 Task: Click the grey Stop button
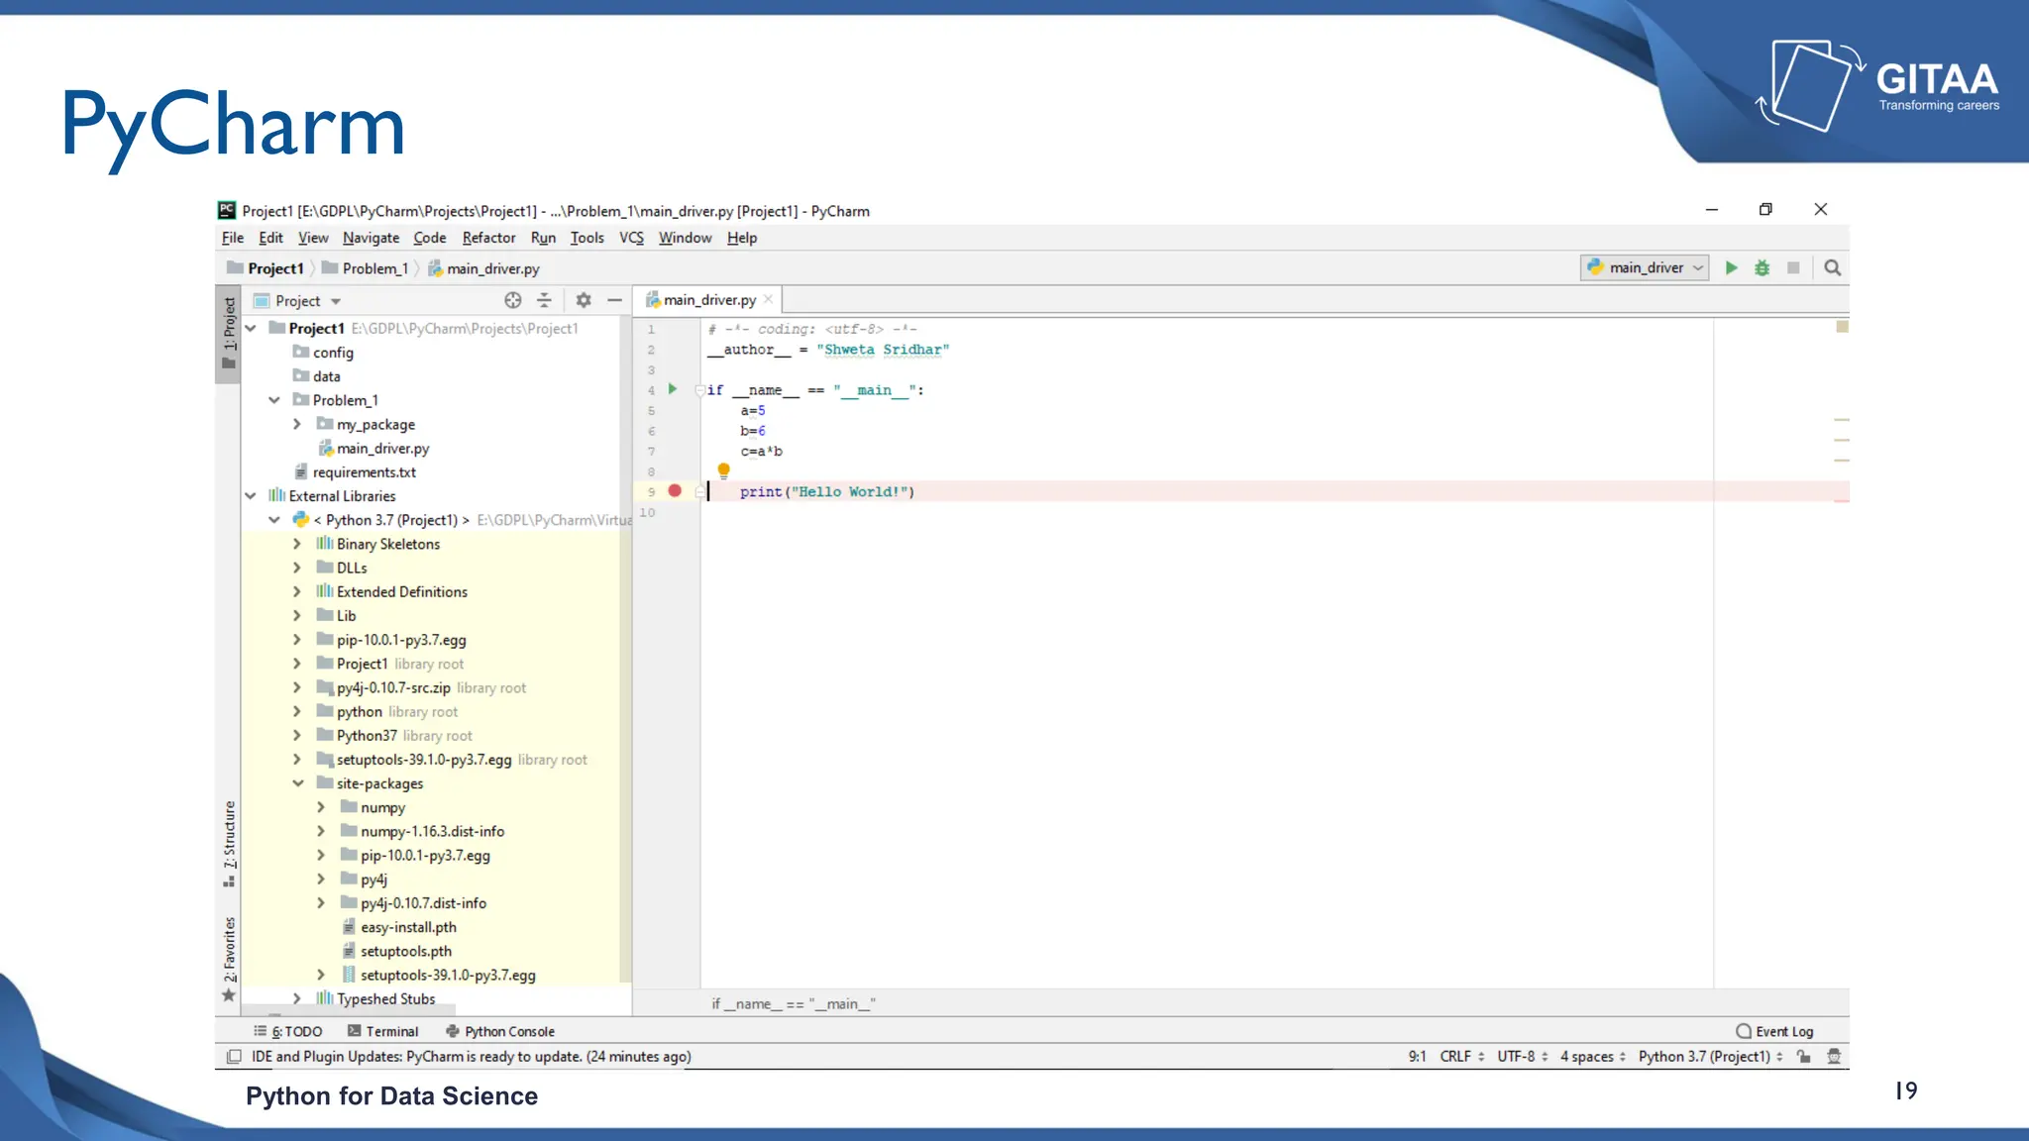(1793, 267)
